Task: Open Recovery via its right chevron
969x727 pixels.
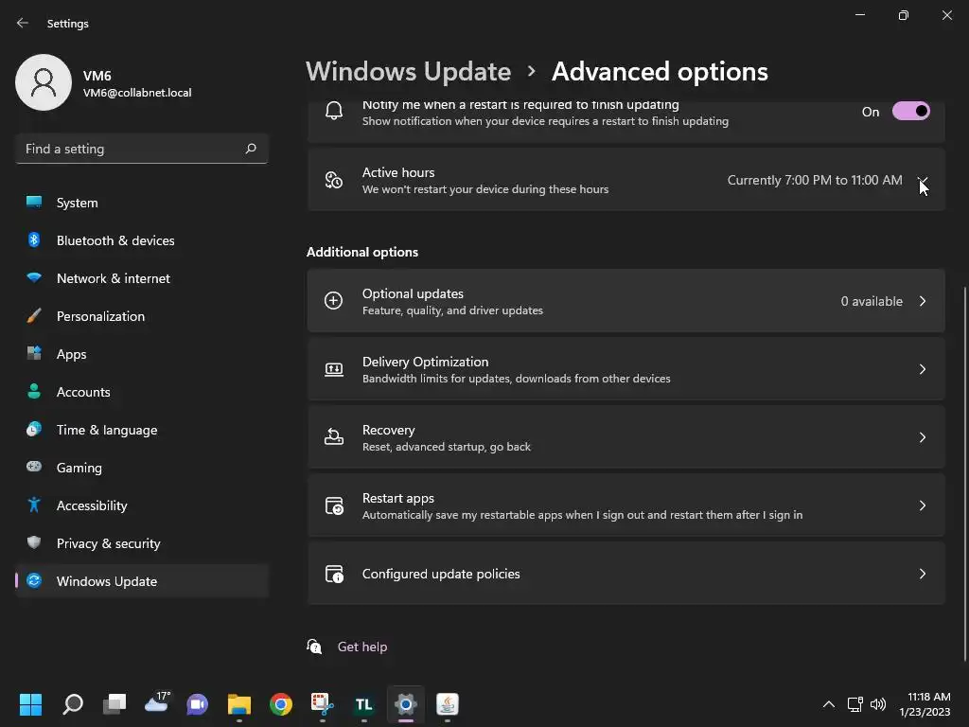Action: pos(922,437)
